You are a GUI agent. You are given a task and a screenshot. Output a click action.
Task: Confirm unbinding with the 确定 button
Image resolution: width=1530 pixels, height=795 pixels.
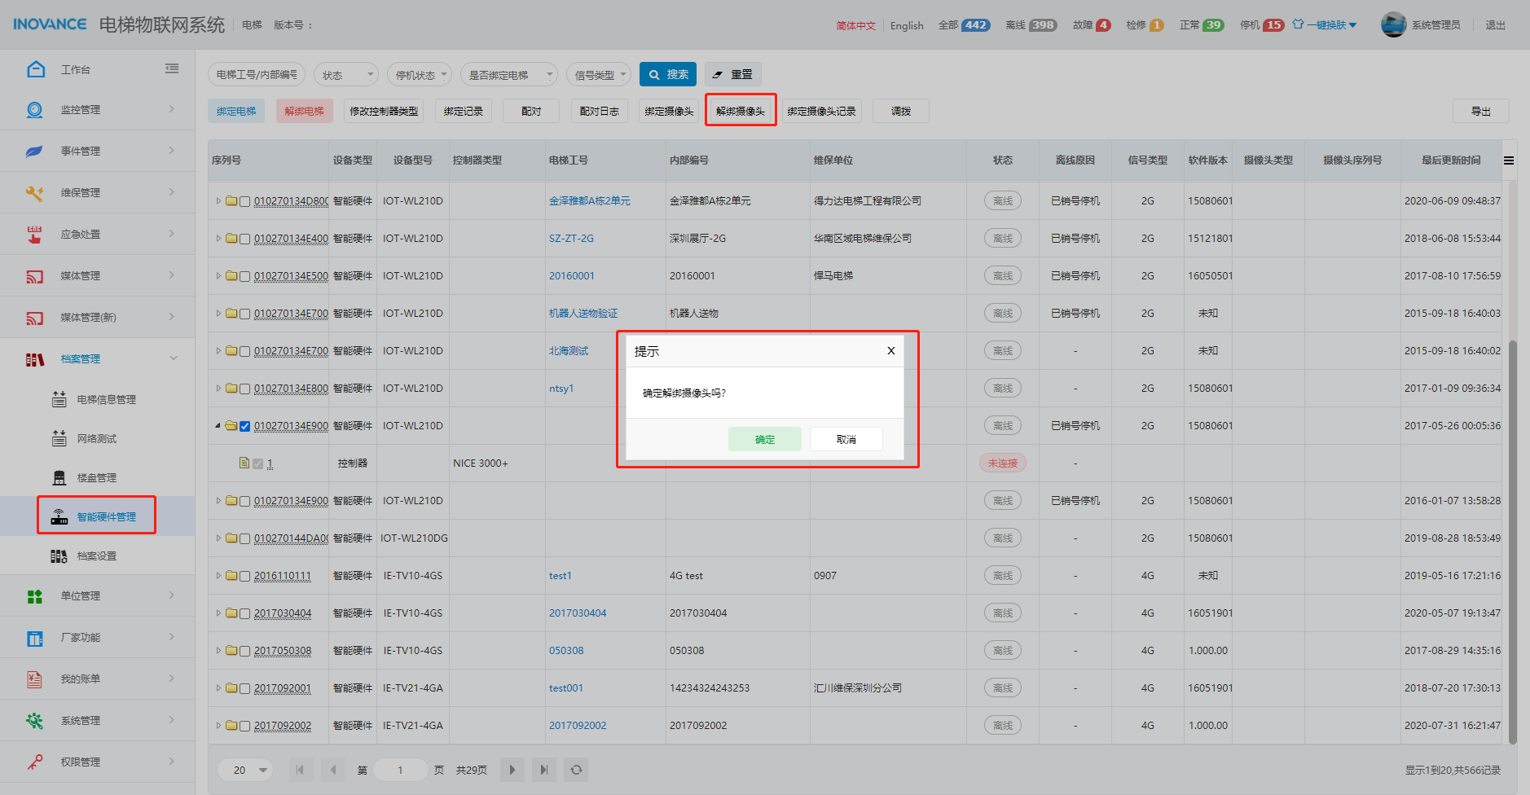coord(764,440)
